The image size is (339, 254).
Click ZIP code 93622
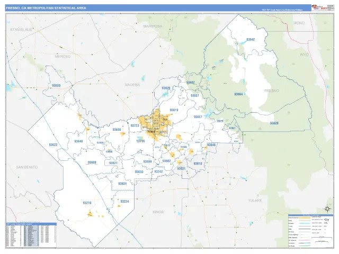[53, 144]
